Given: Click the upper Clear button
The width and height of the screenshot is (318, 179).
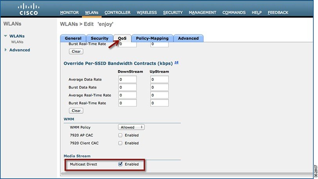Looking at the screenshot, I should point(76,51).
